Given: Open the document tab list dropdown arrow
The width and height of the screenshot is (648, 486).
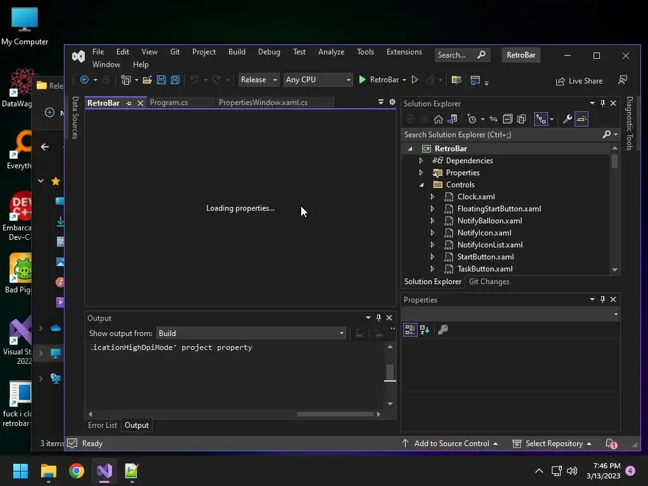Looking at the screenshot, I should point(380,102).
